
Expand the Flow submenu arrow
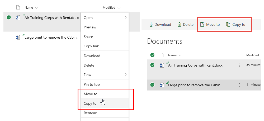125,75
